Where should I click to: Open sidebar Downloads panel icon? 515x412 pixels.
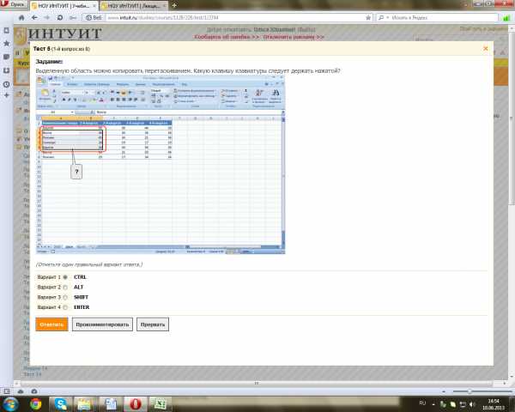[x=6, y=70]
